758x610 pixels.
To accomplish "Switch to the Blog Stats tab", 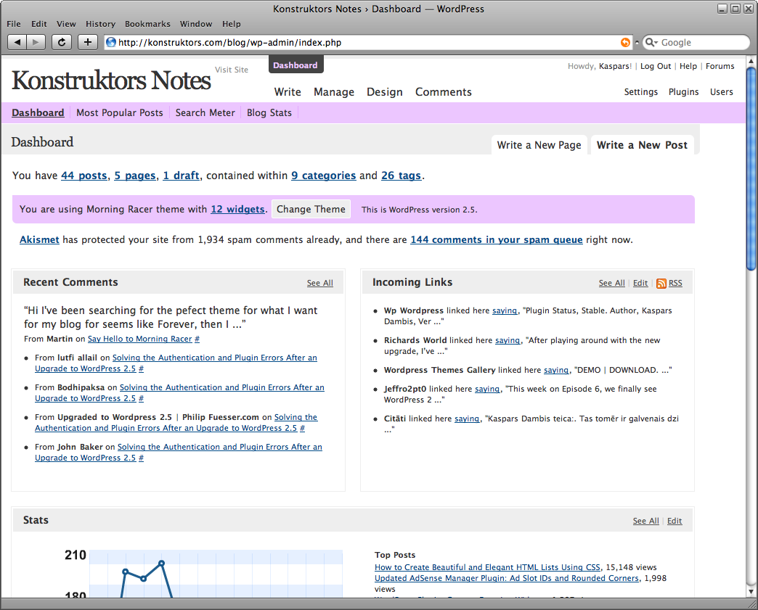I will [x=269, y=112].
